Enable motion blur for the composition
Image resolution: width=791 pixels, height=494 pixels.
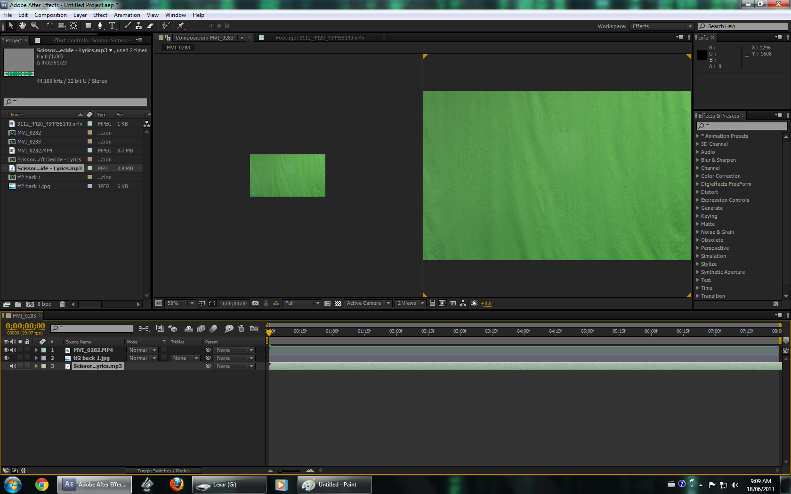point(213,328)
